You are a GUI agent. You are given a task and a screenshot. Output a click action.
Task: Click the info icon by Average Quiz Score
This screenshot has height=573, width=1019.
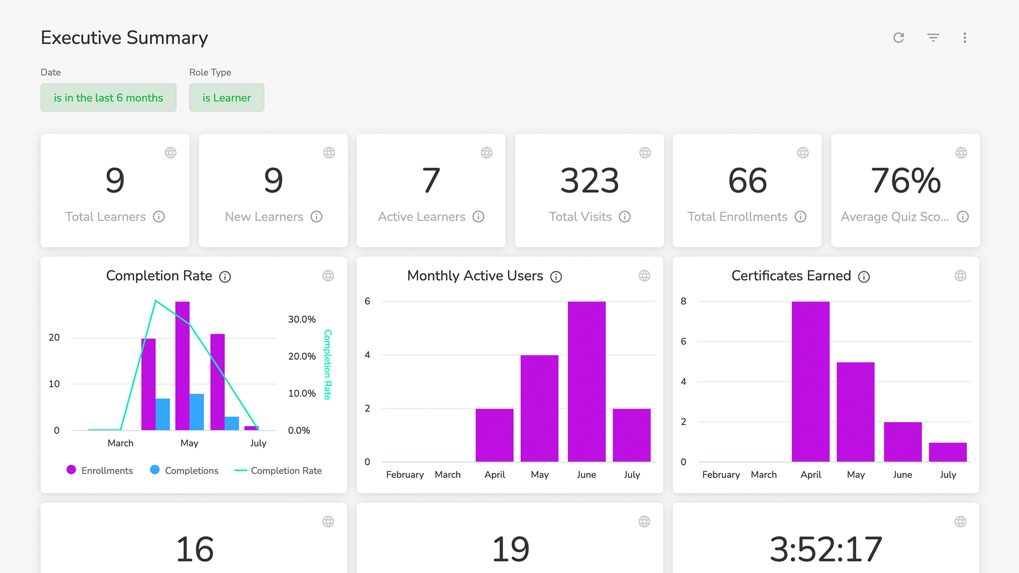pos(963,216)
